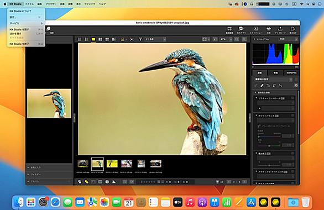324x210 pixels.
Task: Choose NX Studio について in the open menu
Action: tap(20, 11)
